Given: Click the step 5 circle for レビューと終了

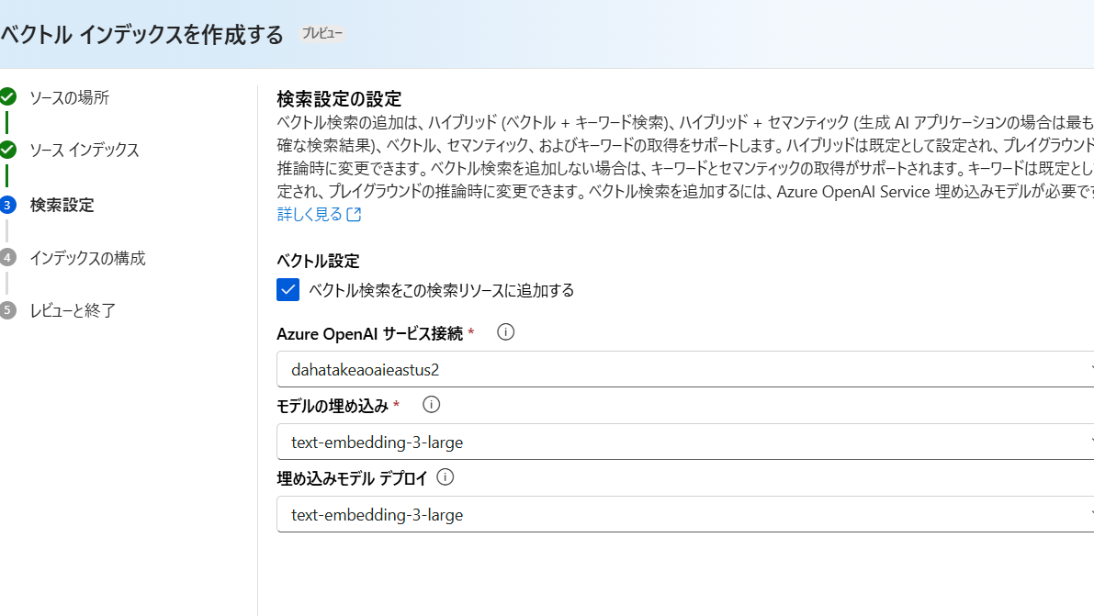Looking at the screenshot, I should pyautogui.click(x=7, y=309).
